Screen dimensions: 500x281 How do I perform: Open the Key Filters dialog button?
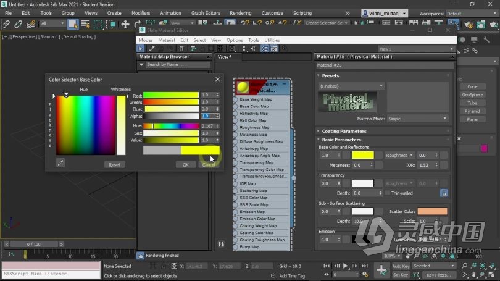click(439, 275)
